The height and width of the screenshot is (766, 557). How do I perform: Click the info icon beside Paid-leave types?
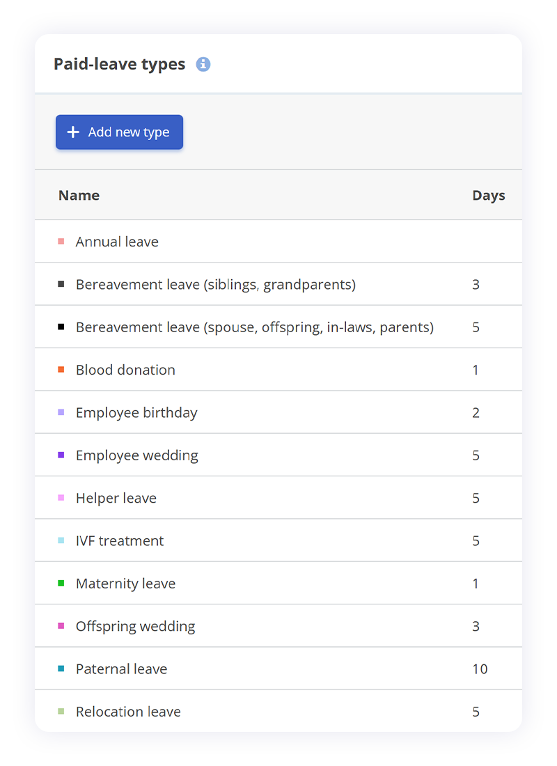[x=203, y=64]
